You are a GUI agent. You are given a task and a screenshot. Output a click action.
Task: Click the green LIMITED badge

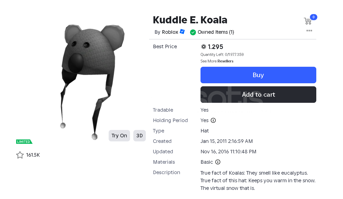pos(24,142)
